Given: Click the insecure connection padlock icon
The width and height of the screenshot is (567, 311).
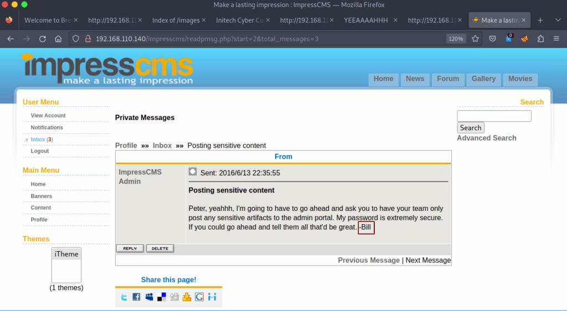Looking at the screenshot, I should coord(88,39).
